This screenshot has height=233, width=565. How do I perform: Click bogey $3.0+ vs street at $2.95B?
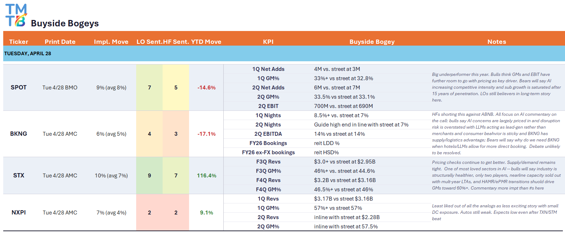point(345,161)
